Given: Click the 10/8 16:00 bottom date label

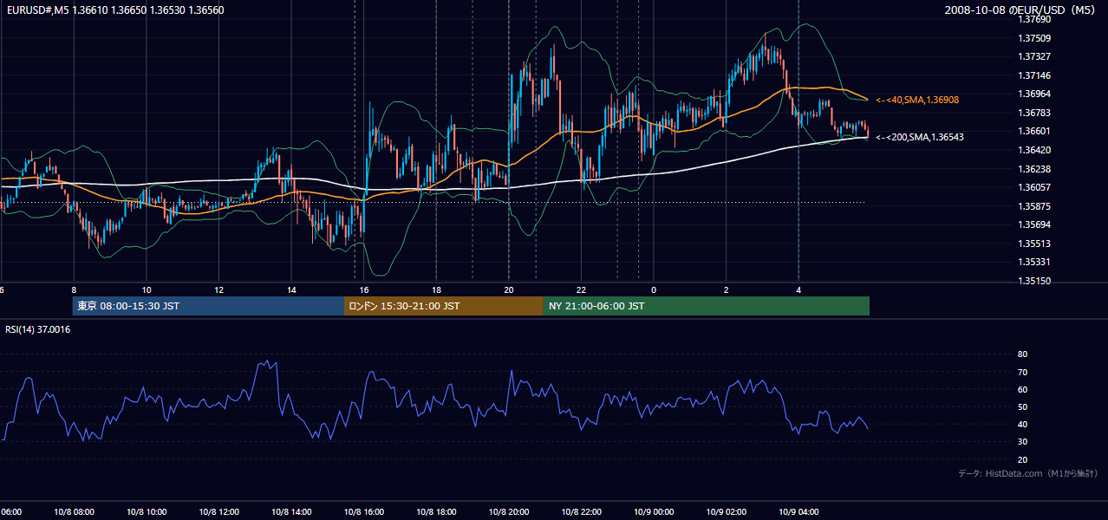Looking at the screenshot, I should (364, 512).
